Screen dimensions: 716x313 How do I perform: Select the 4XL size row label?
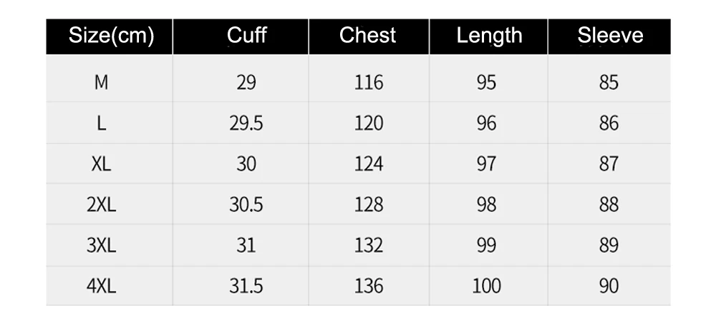pyautogui.click(x=101, y=286)
